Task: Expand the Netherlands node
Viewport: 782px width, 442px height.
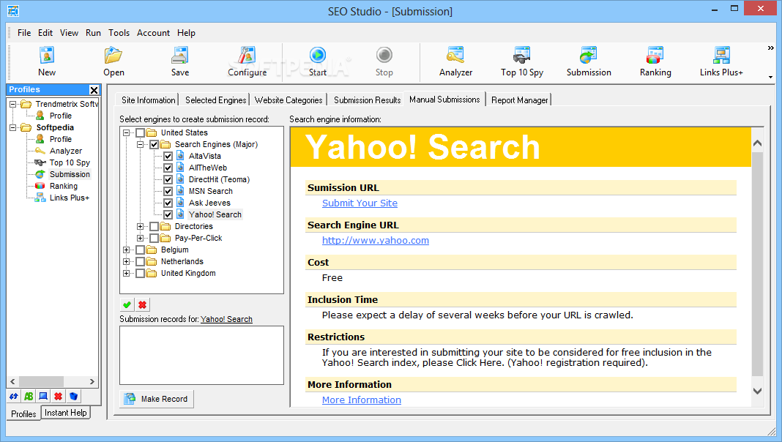Action: coord(126,261)
